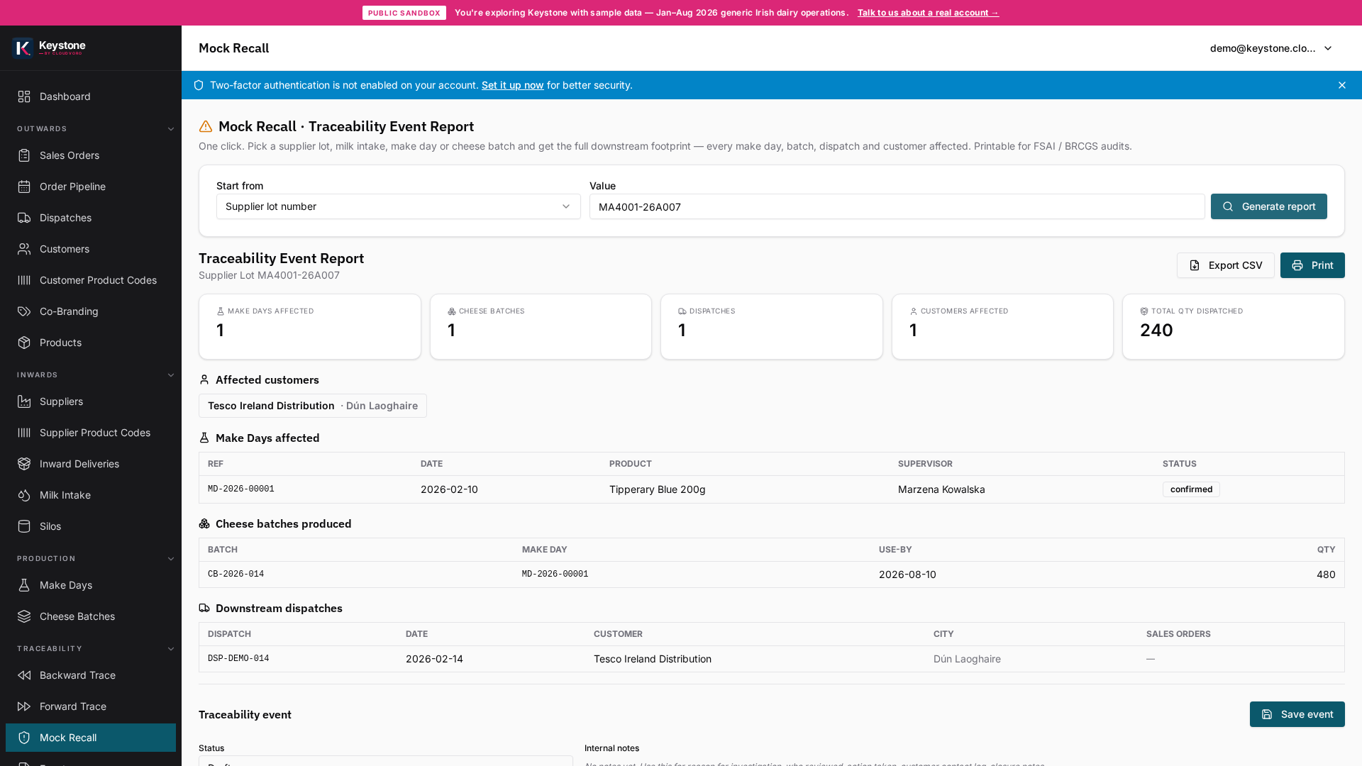Click the Customer Product Codes barcode icon
Screen dimensions: 1362x766
pos(24,280)
